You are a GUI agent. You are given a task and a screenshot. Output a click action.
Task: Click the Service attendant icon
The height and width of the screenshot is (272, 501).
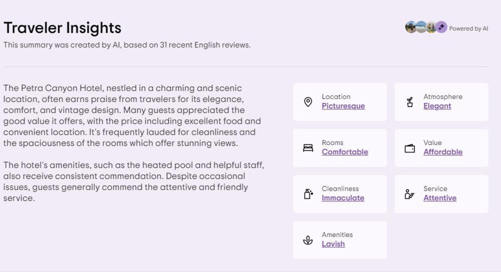(409, 194)
